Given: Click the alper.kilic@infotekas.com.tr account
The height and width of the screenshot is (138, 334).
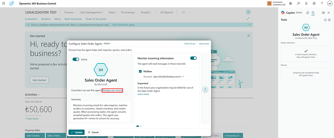Looking at the screenshot, I should 167,77.
